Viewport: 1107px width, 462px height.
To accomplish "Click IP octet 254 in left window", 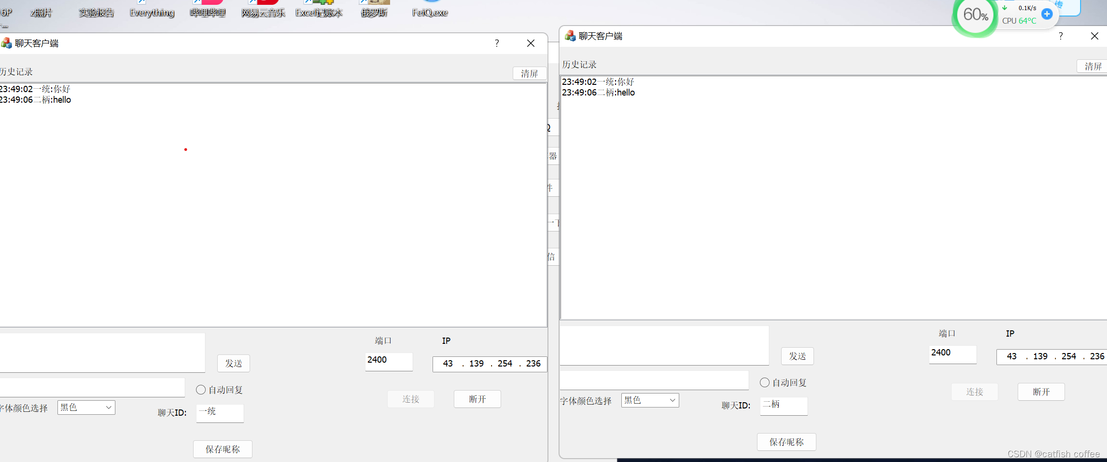I will [505, 364].
